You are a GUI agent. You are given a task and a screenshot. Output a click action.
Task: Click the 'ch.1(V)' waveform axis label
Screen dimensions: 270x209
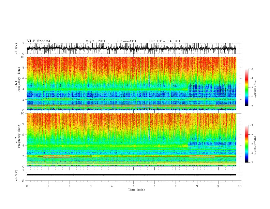click(x=16, y=48)
